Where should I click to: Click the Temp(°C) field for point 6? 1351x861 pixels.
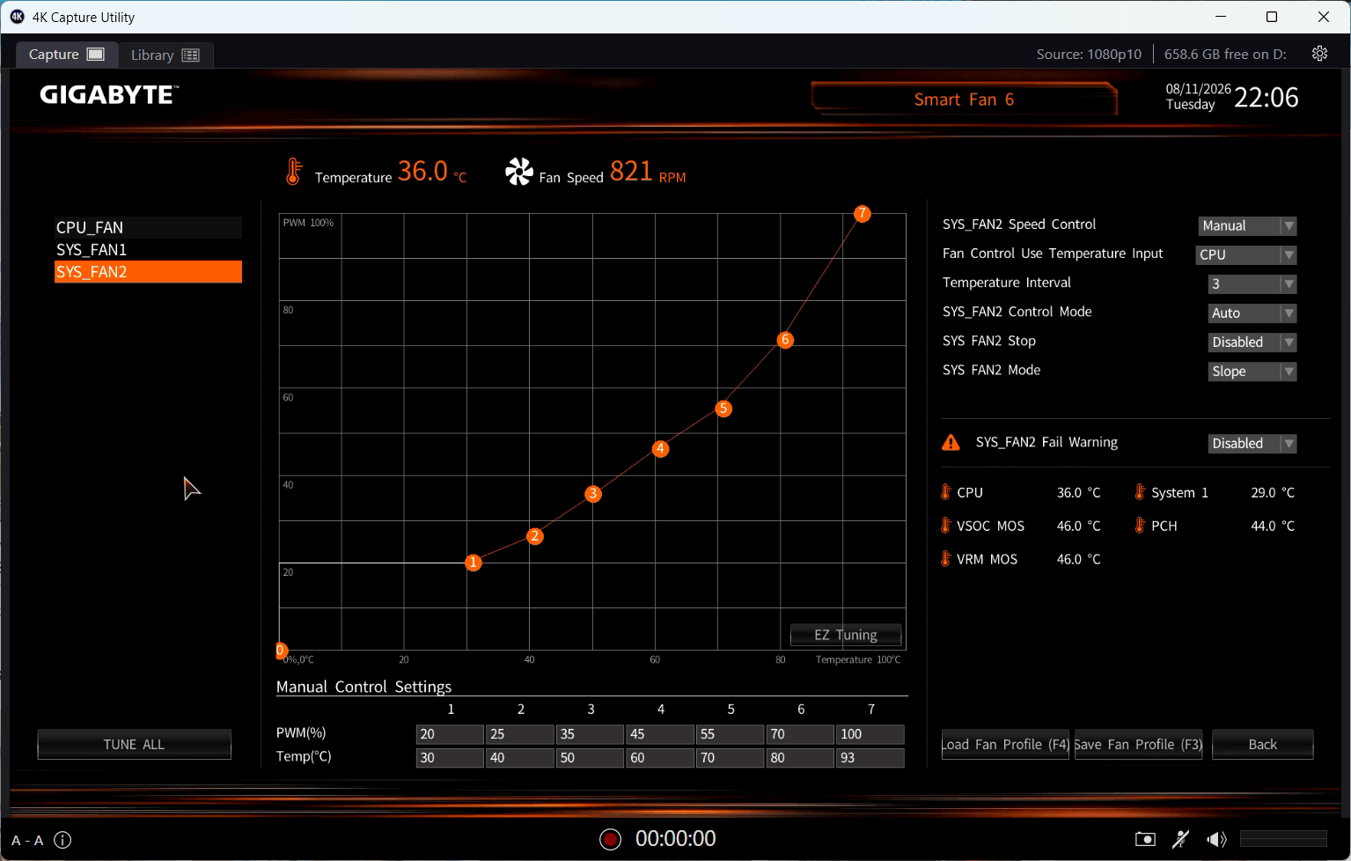point(800,758)
